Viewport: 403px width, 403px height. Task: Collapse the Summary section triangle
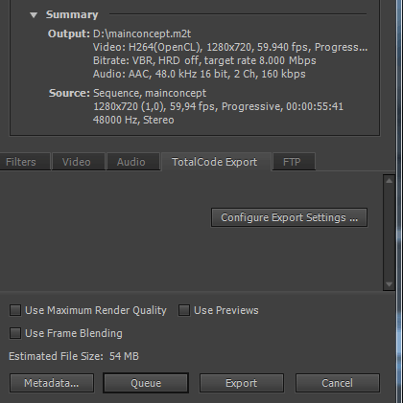pyautogui.click(x=34, y=15)
